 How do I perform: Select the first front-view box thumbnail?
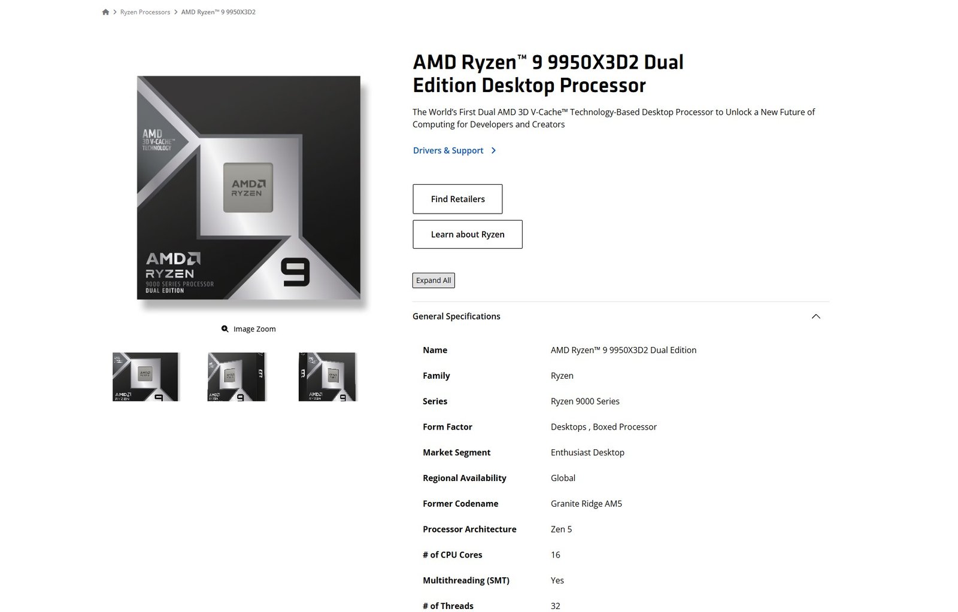(145, 377)
